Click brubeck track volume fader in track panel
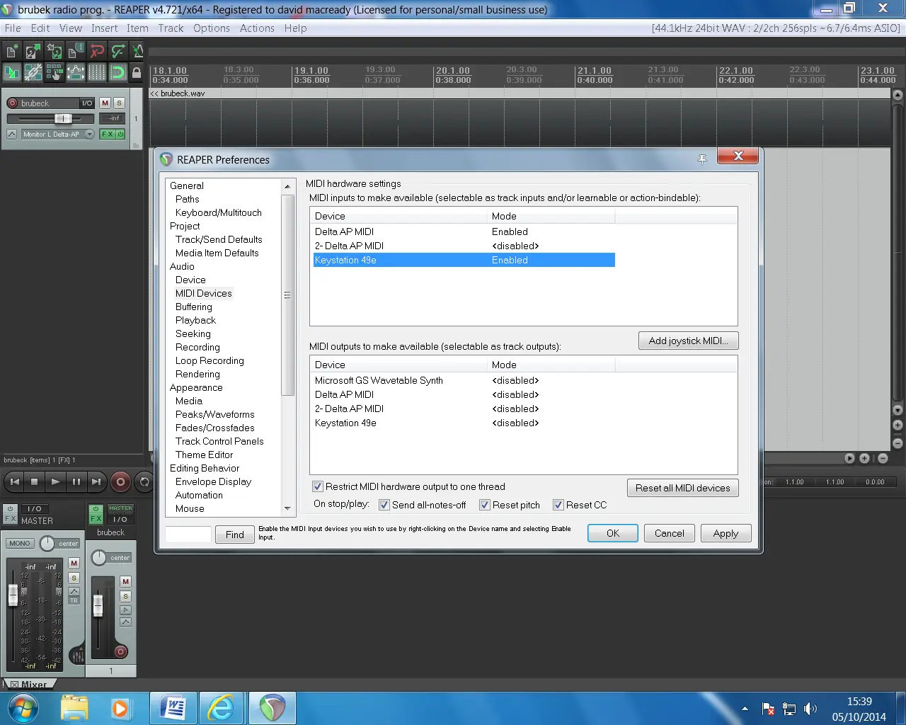 point(62,118)
